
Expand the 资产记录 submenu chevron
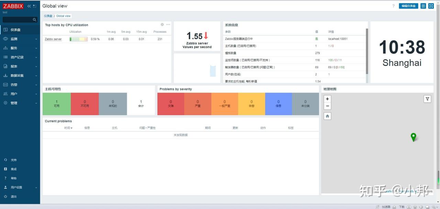36,57
